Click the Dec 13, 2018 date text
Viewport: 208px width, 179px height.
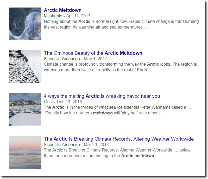pos(70,102)
